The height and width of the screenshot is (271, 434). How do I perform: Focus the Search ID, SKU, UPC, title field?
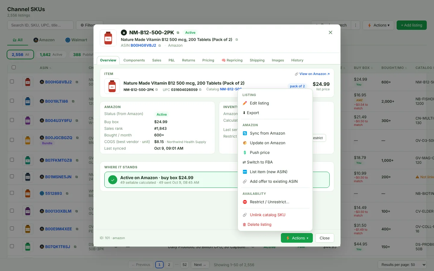(40, 25)
